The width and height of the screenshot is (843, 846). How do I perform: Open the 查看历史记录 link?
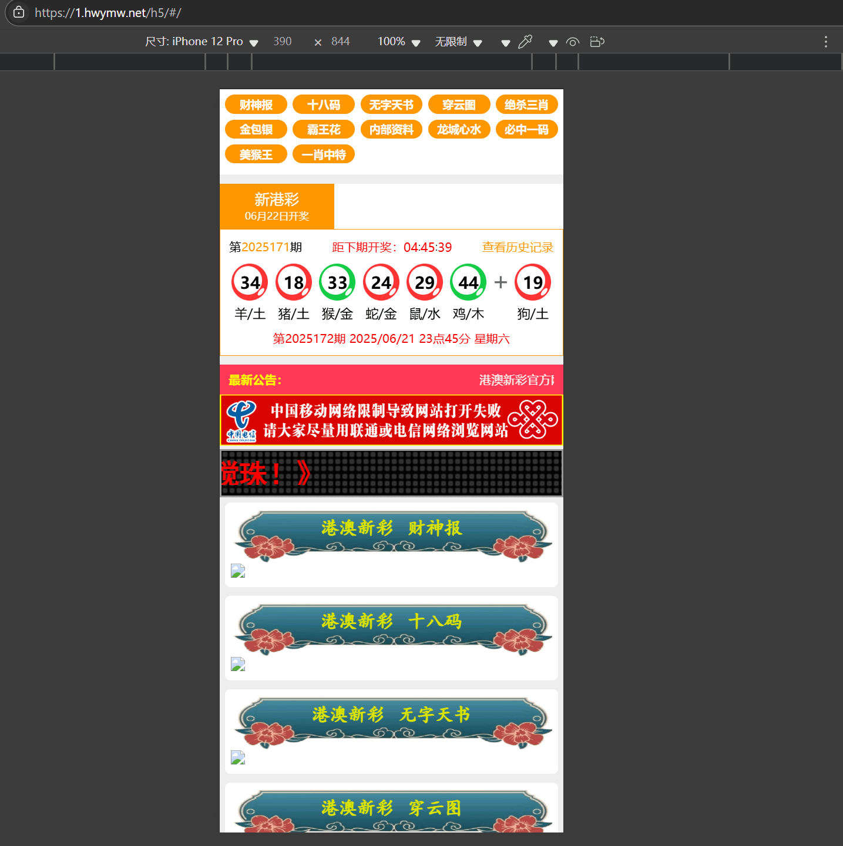(518, 247)
